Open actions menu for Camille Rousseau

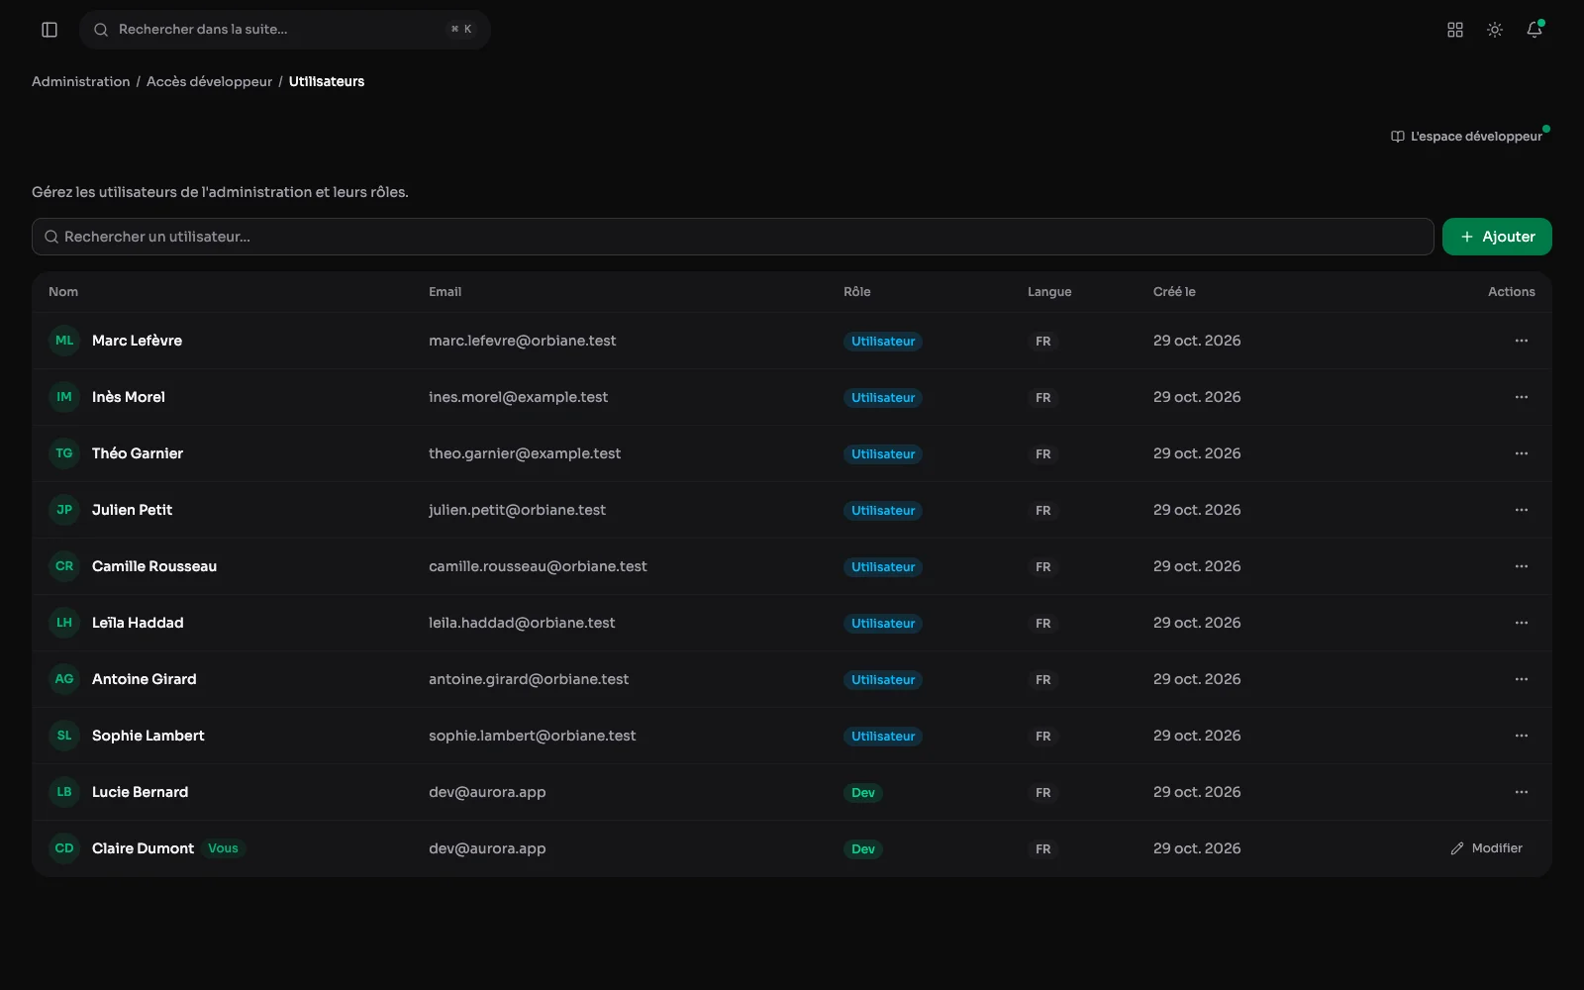(x=1522, y=566)
